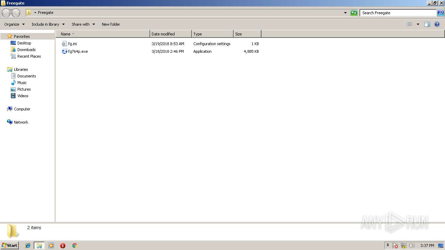Open the Share with dropdown

coord(83,24)
